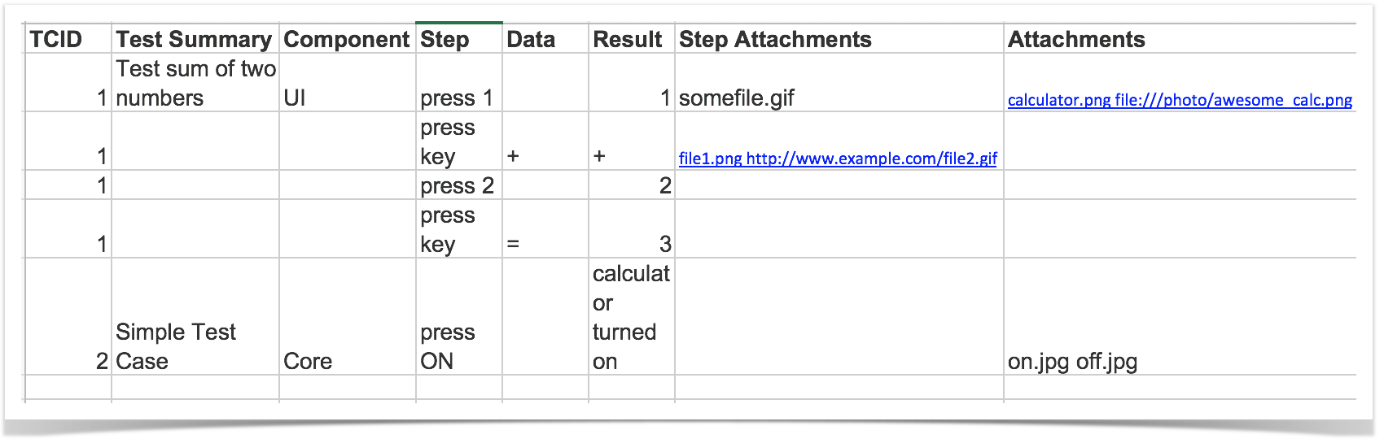1384x443 pixels.
Task: Select the 'Simple Test Case' cell
Action: click(195, 317)
